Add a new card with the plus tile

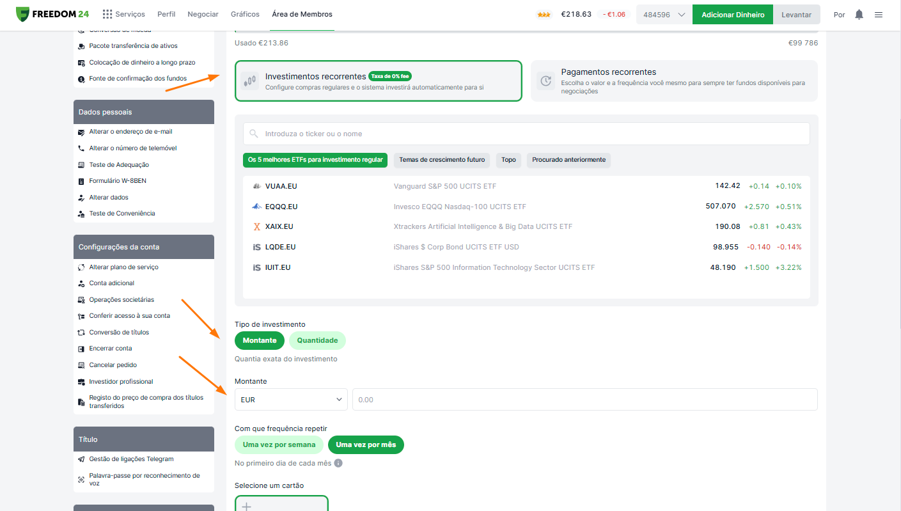pyautogui.click(x=281, y=504)
